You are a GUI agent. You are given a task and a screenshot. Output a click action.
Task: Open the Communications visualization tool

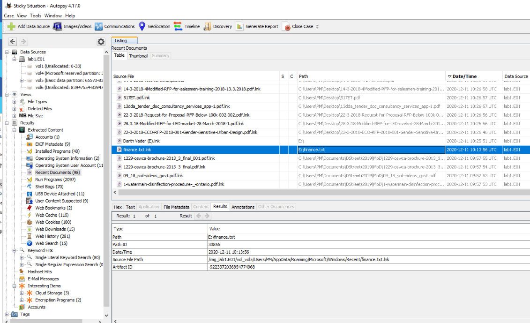(115, 26)
